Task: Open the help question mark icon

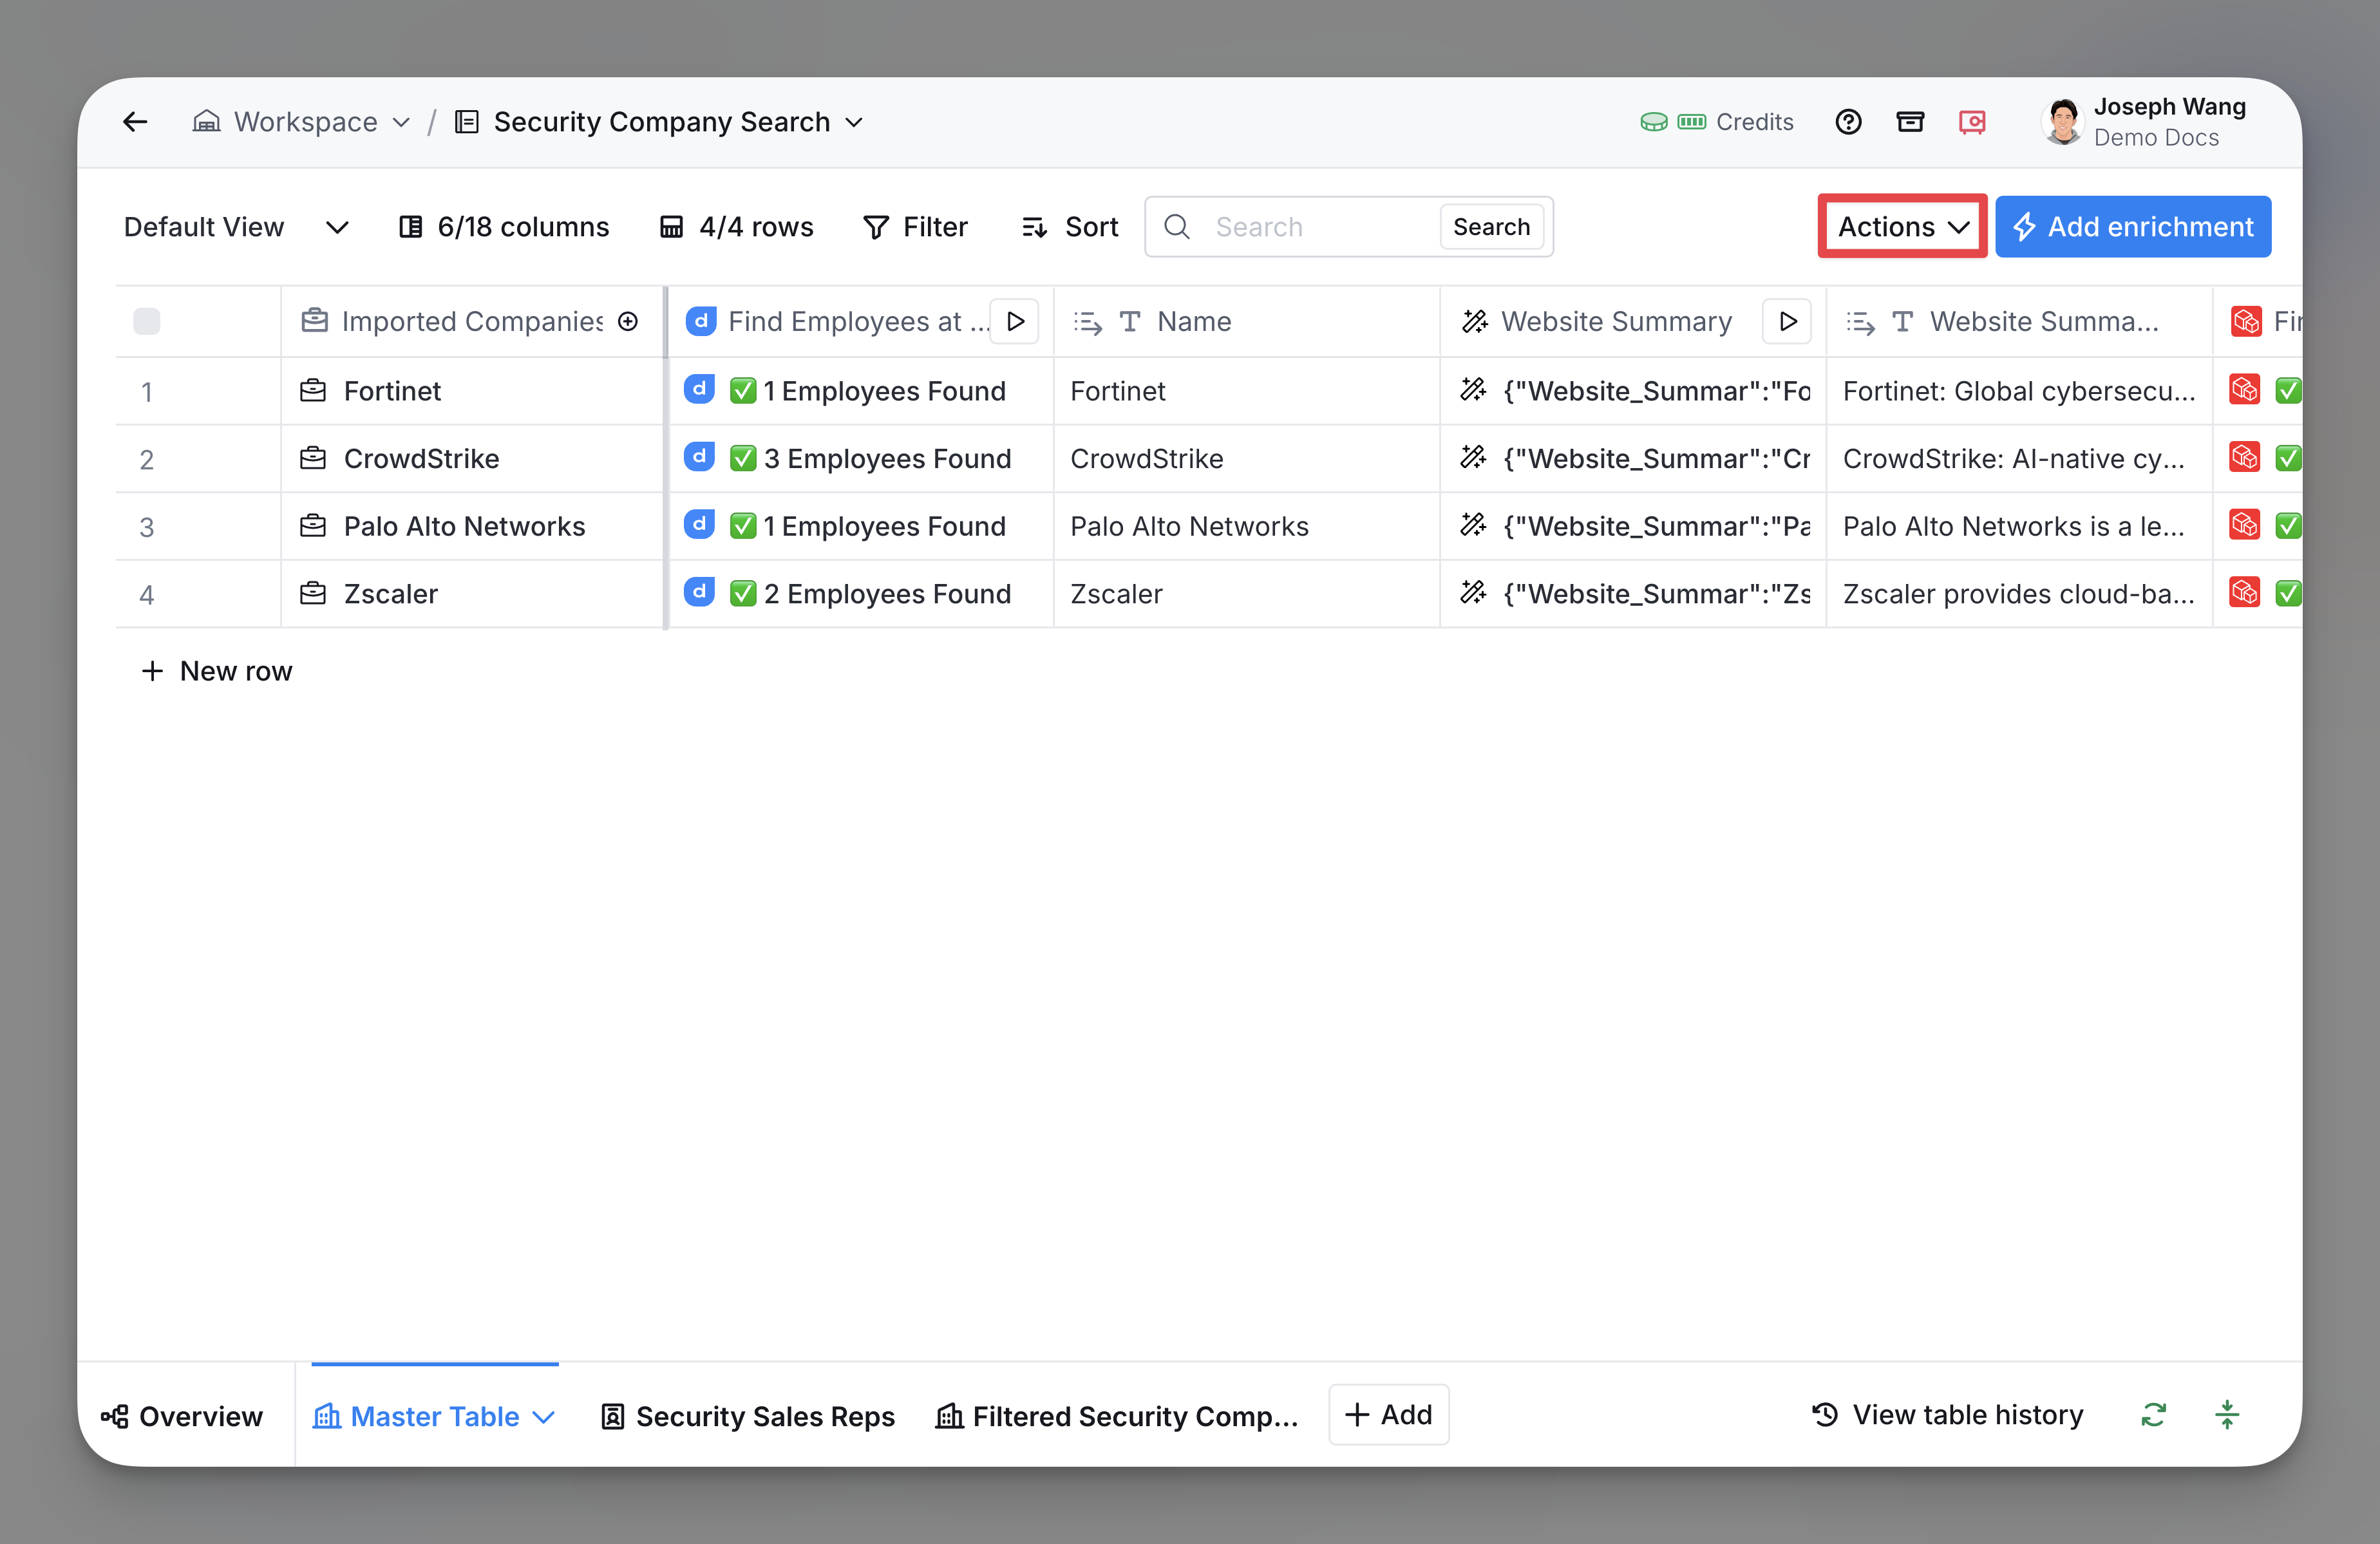Action: click(x=1848, y=122)
